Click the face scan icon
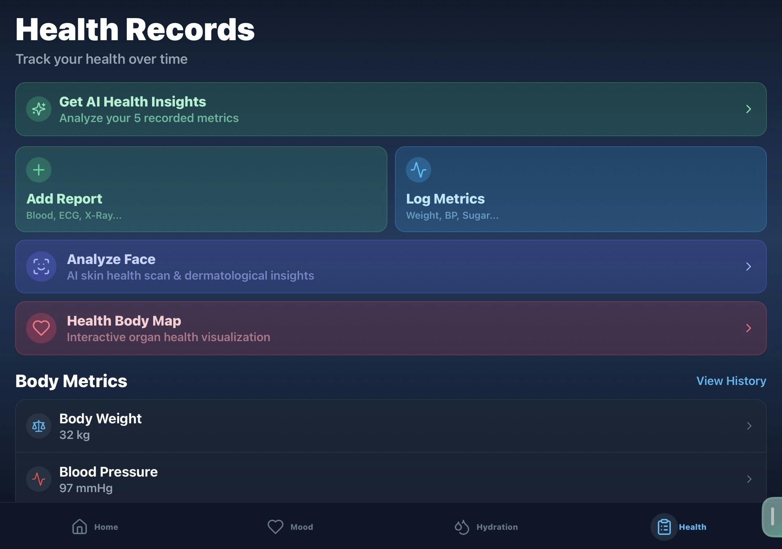 (41, 267)
